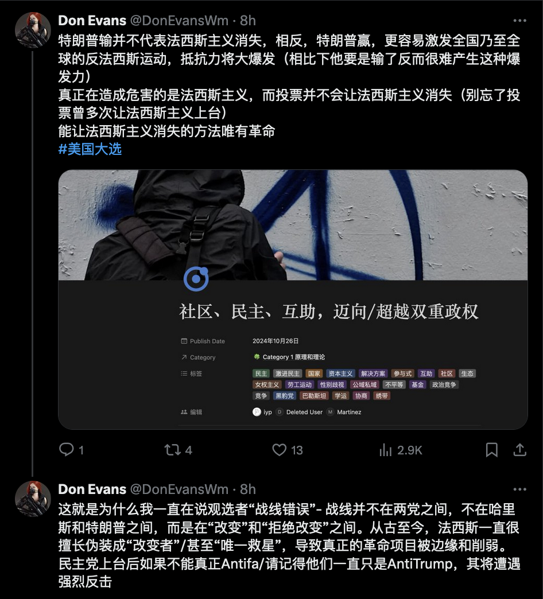Click the blue circular logo on the card
Screen dimensions: 543x599
coord(196,279)
